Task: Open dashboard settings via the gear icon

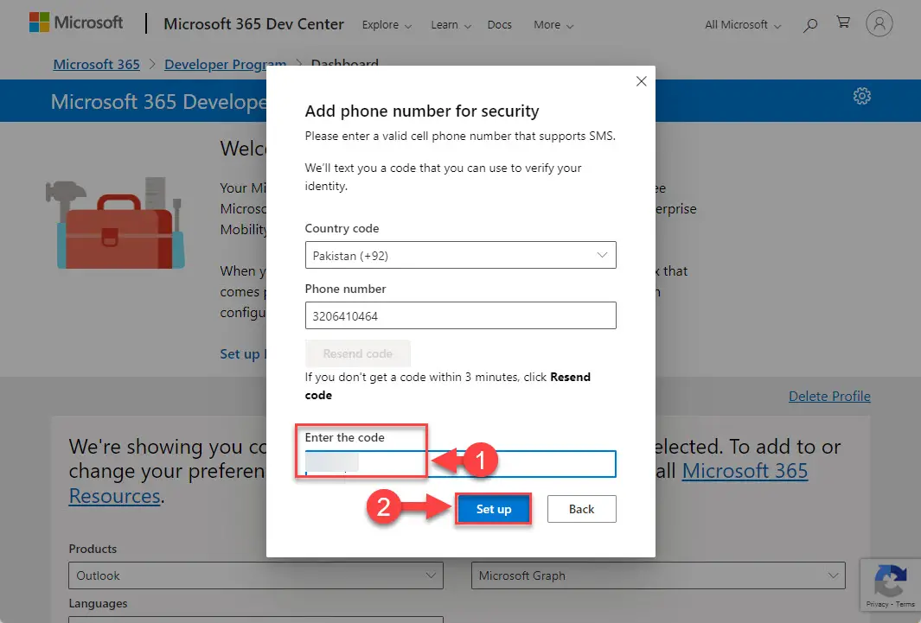Action: 862,96
